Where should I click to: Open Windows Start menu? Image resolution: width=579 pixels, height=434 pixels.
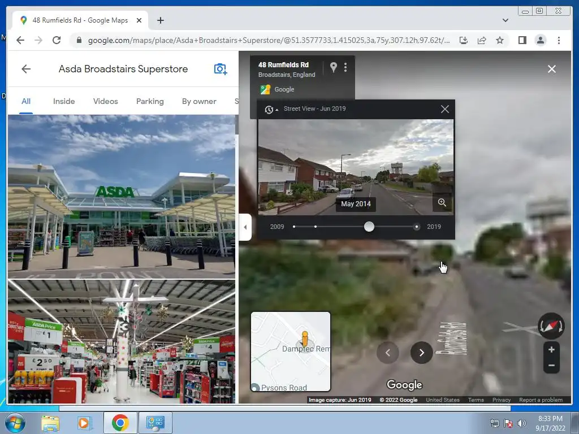15,423
